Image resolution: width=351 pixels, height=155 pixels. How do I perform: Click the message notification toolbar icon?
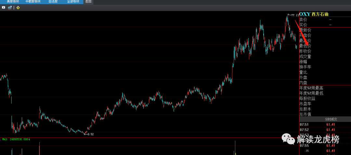pyautogui.click(x=3, y=7)
